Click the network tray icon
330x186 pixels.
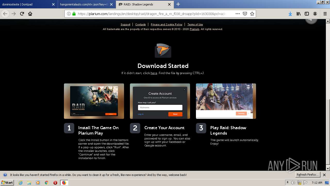[299, 183]
